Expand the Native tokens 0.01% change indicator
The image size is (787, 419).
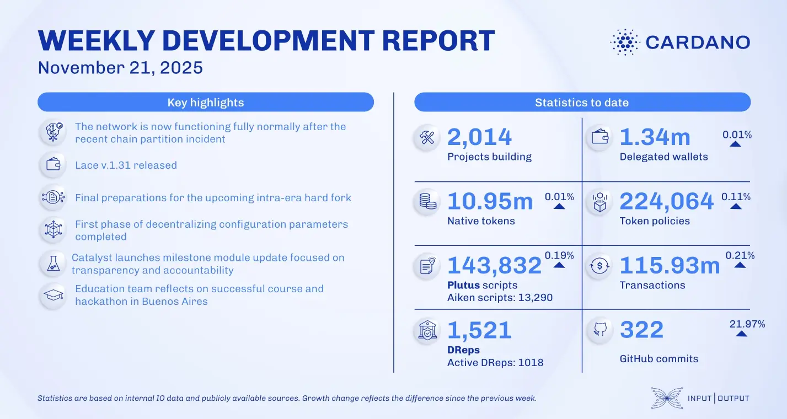560,206
